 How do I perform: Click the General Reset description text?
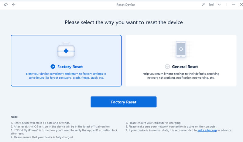click(181, 76)
